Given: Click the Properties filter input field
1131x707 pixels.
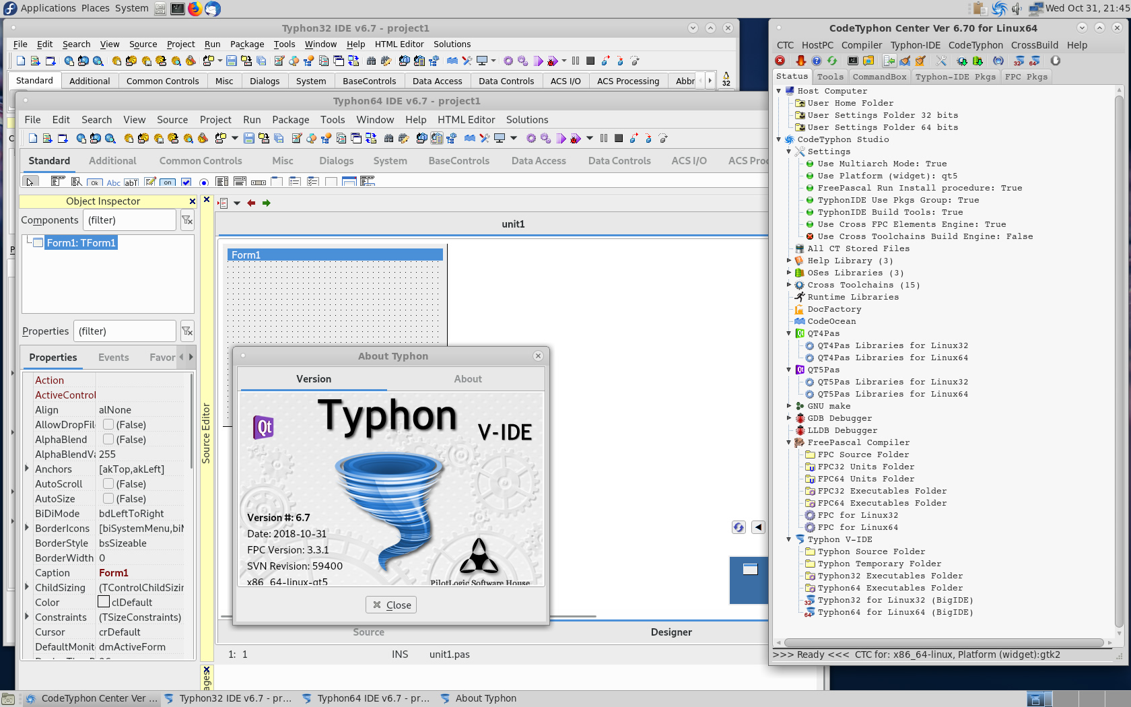Looking at the screenshot, I should click(125, 331).
